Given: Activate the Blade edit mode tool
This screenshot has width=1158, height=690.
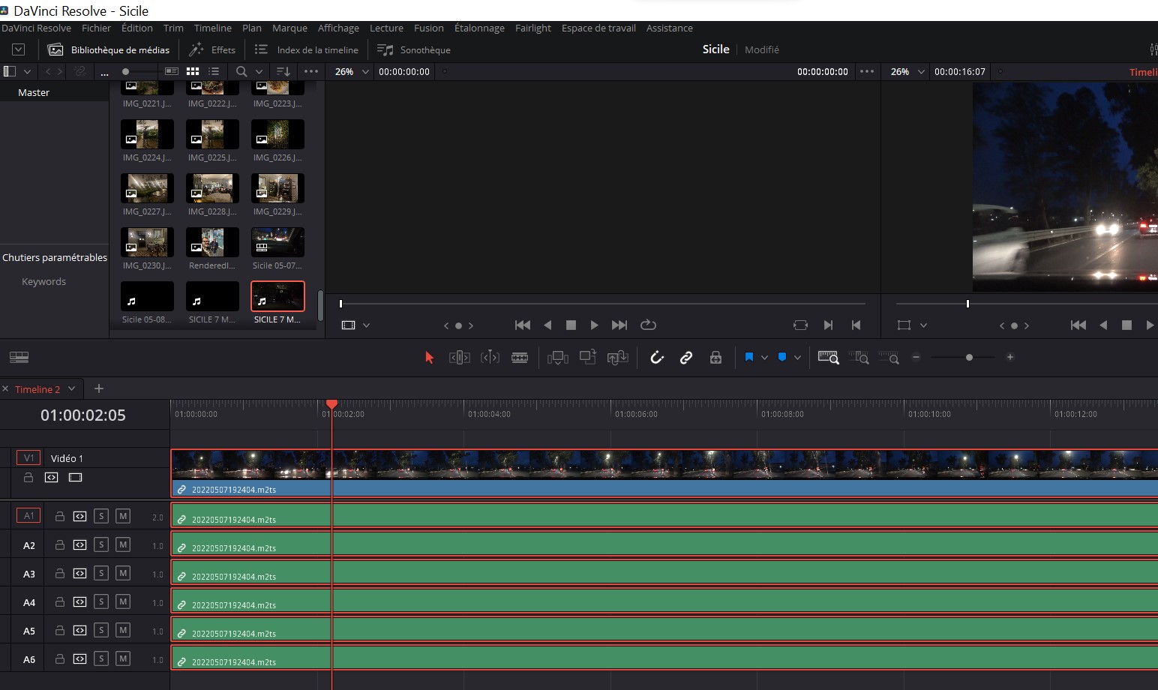Looking at the screenshot, I should (520, 358).
